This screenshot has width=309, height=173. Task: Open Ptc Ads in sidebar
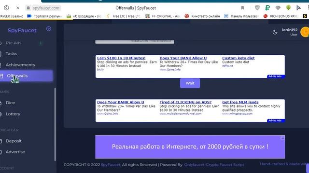click(x=14, y=43)
